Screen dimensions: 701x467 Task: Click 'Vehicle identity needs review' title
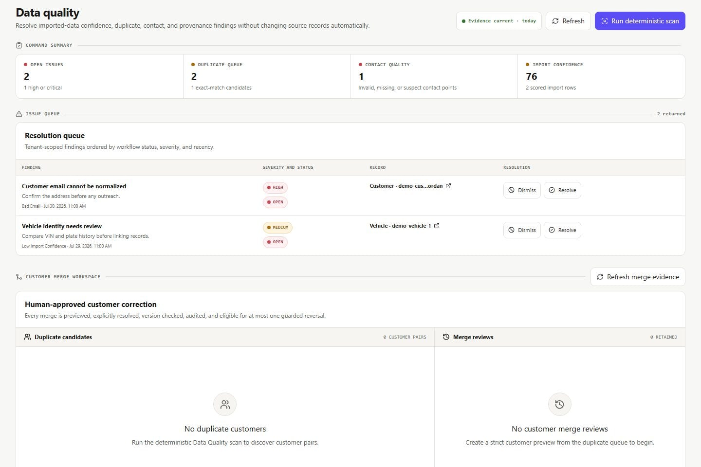[62, 226]
